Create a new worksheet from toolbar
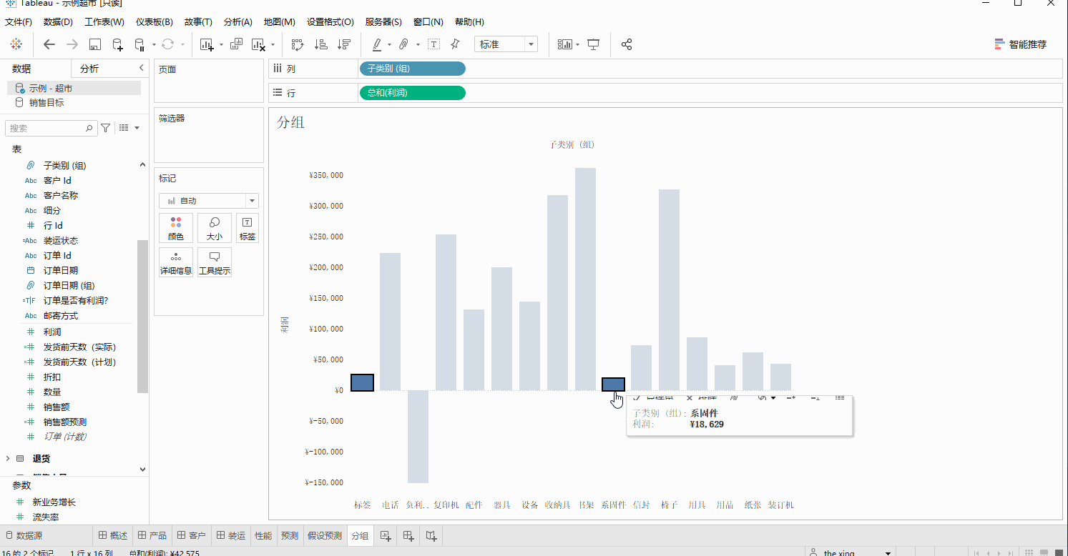Image resolution: width=1068 pixels, height=556 pixels. [207, 44]
